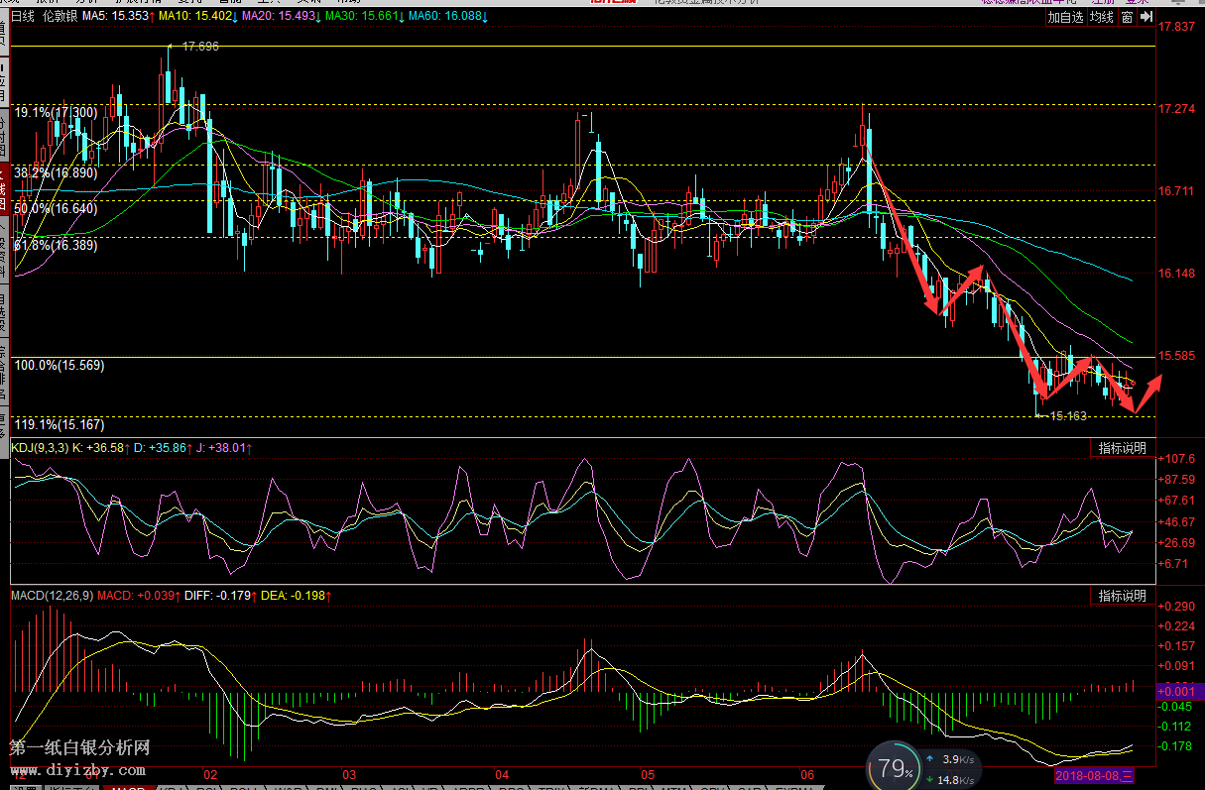
Task: Click the 15.163 low price marker
Action: pos(1068,416)
